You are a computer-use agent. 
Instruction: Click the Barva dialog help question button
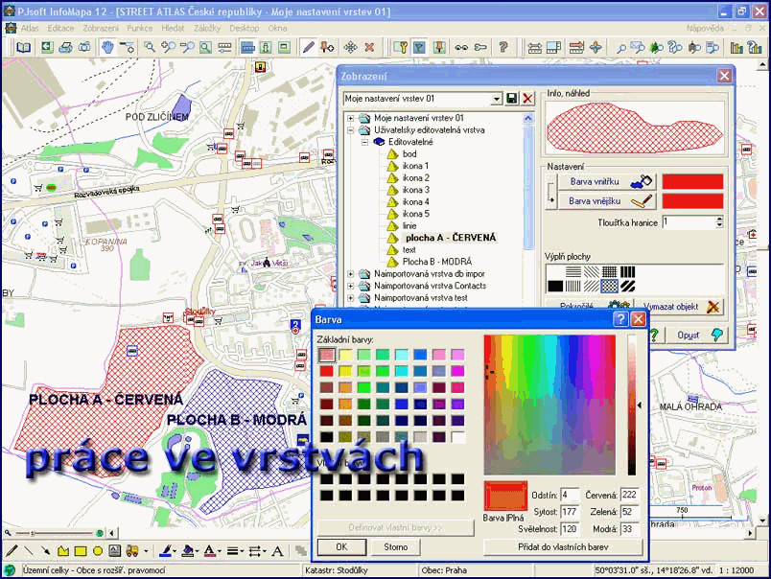click(620, 319)
